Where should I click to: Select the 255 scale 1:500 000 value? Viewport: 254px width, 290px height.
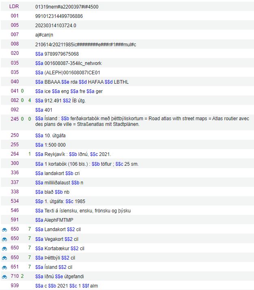(x=55, y=145)
